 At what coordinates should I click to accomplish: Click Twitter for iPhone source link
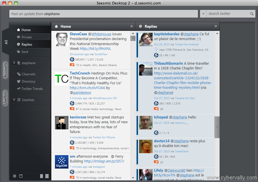[104, 137]
